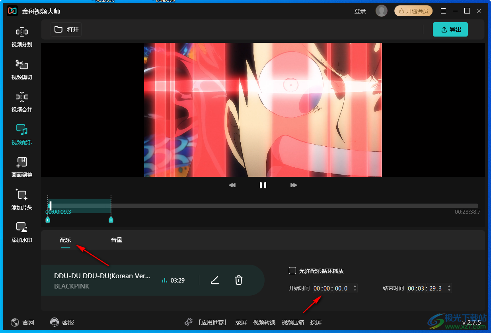Pause the video playback
Screen dimensions: 491x333
pos(263,185)
